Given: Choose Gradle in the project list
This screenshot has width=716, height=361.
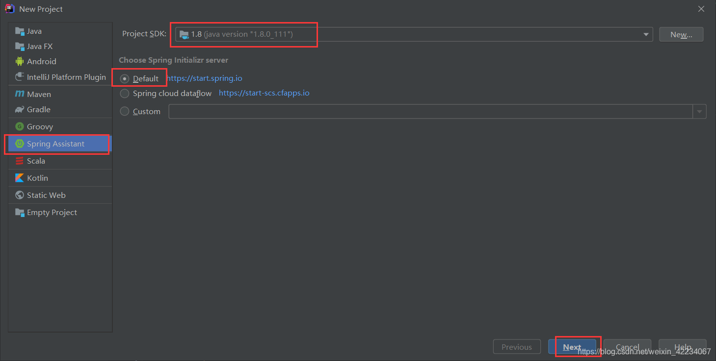Looking at the screenshot, I should (60, 110).
